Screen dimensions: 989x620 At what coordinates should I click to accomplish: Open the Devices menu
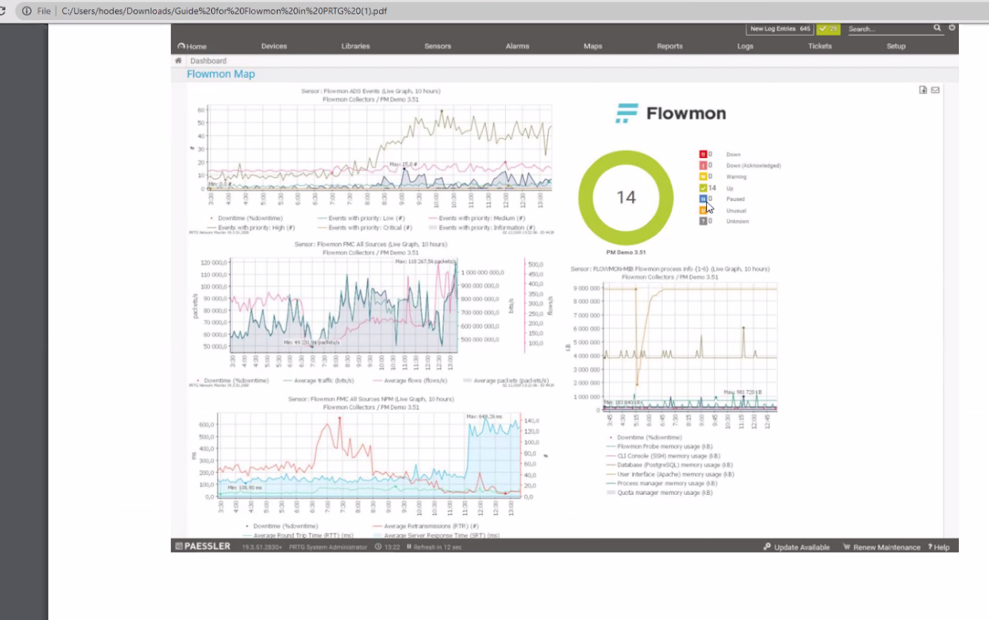(x=274, y=46)
